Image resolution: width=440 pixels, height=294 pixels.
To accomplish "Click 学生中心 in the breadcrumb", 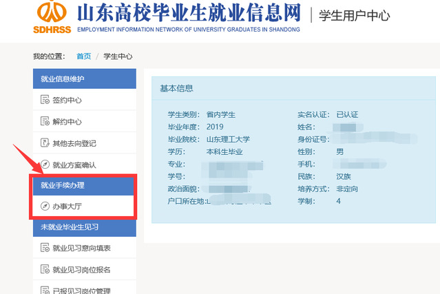I will coord(118,56).
